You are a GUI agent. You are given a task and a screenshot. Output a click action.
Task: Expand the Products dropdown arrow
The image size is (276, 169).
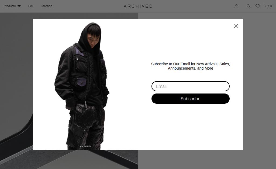pyautogui.click(x=19, y=6)
